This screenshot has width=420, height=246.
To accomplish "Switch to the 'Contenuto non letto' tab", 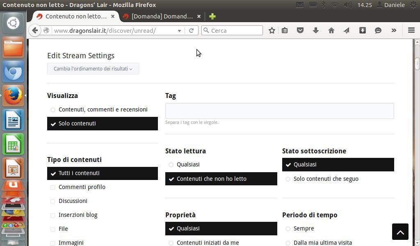I will click(76, 16).
